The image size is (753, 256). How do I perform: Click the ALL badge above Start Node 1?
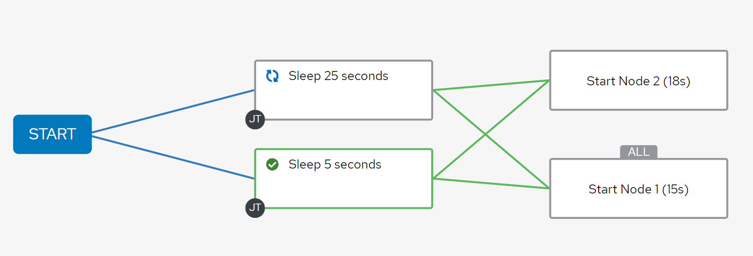coord(638,152)
